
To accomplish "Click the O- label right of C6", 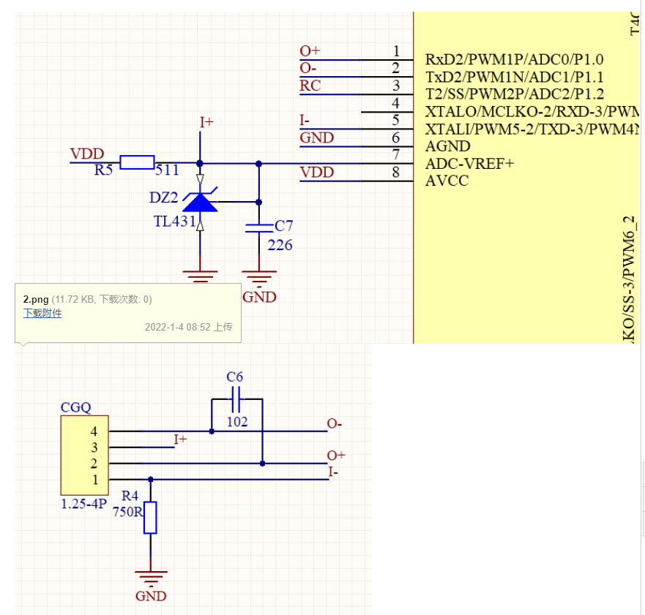I will click(x=335, y=423).
